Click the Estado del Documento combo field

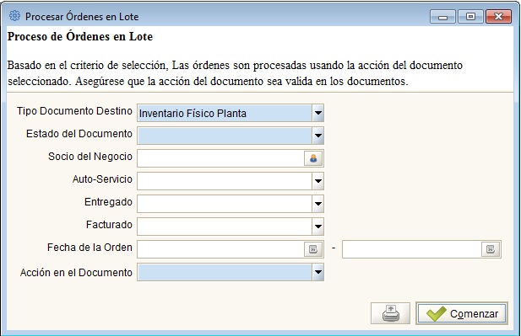(x=225, y=136)
